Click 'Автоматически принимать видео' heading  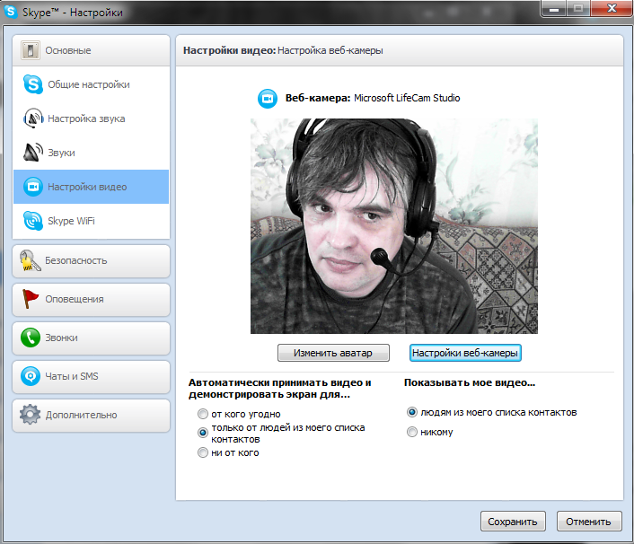[280, 389]
